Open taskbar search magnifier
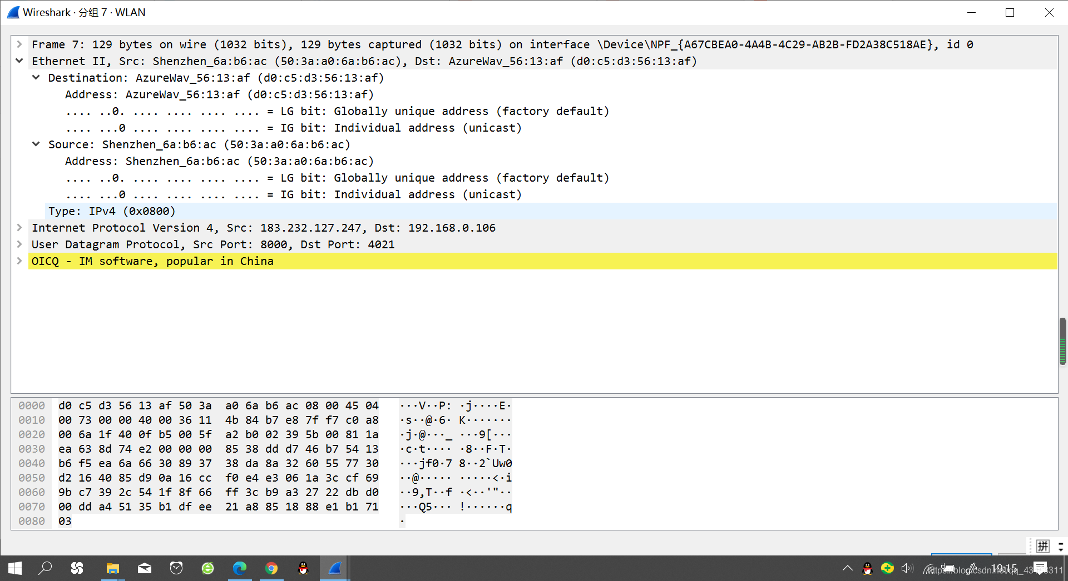Screen dimensions: 1068x581 click(x=45, y=568)
